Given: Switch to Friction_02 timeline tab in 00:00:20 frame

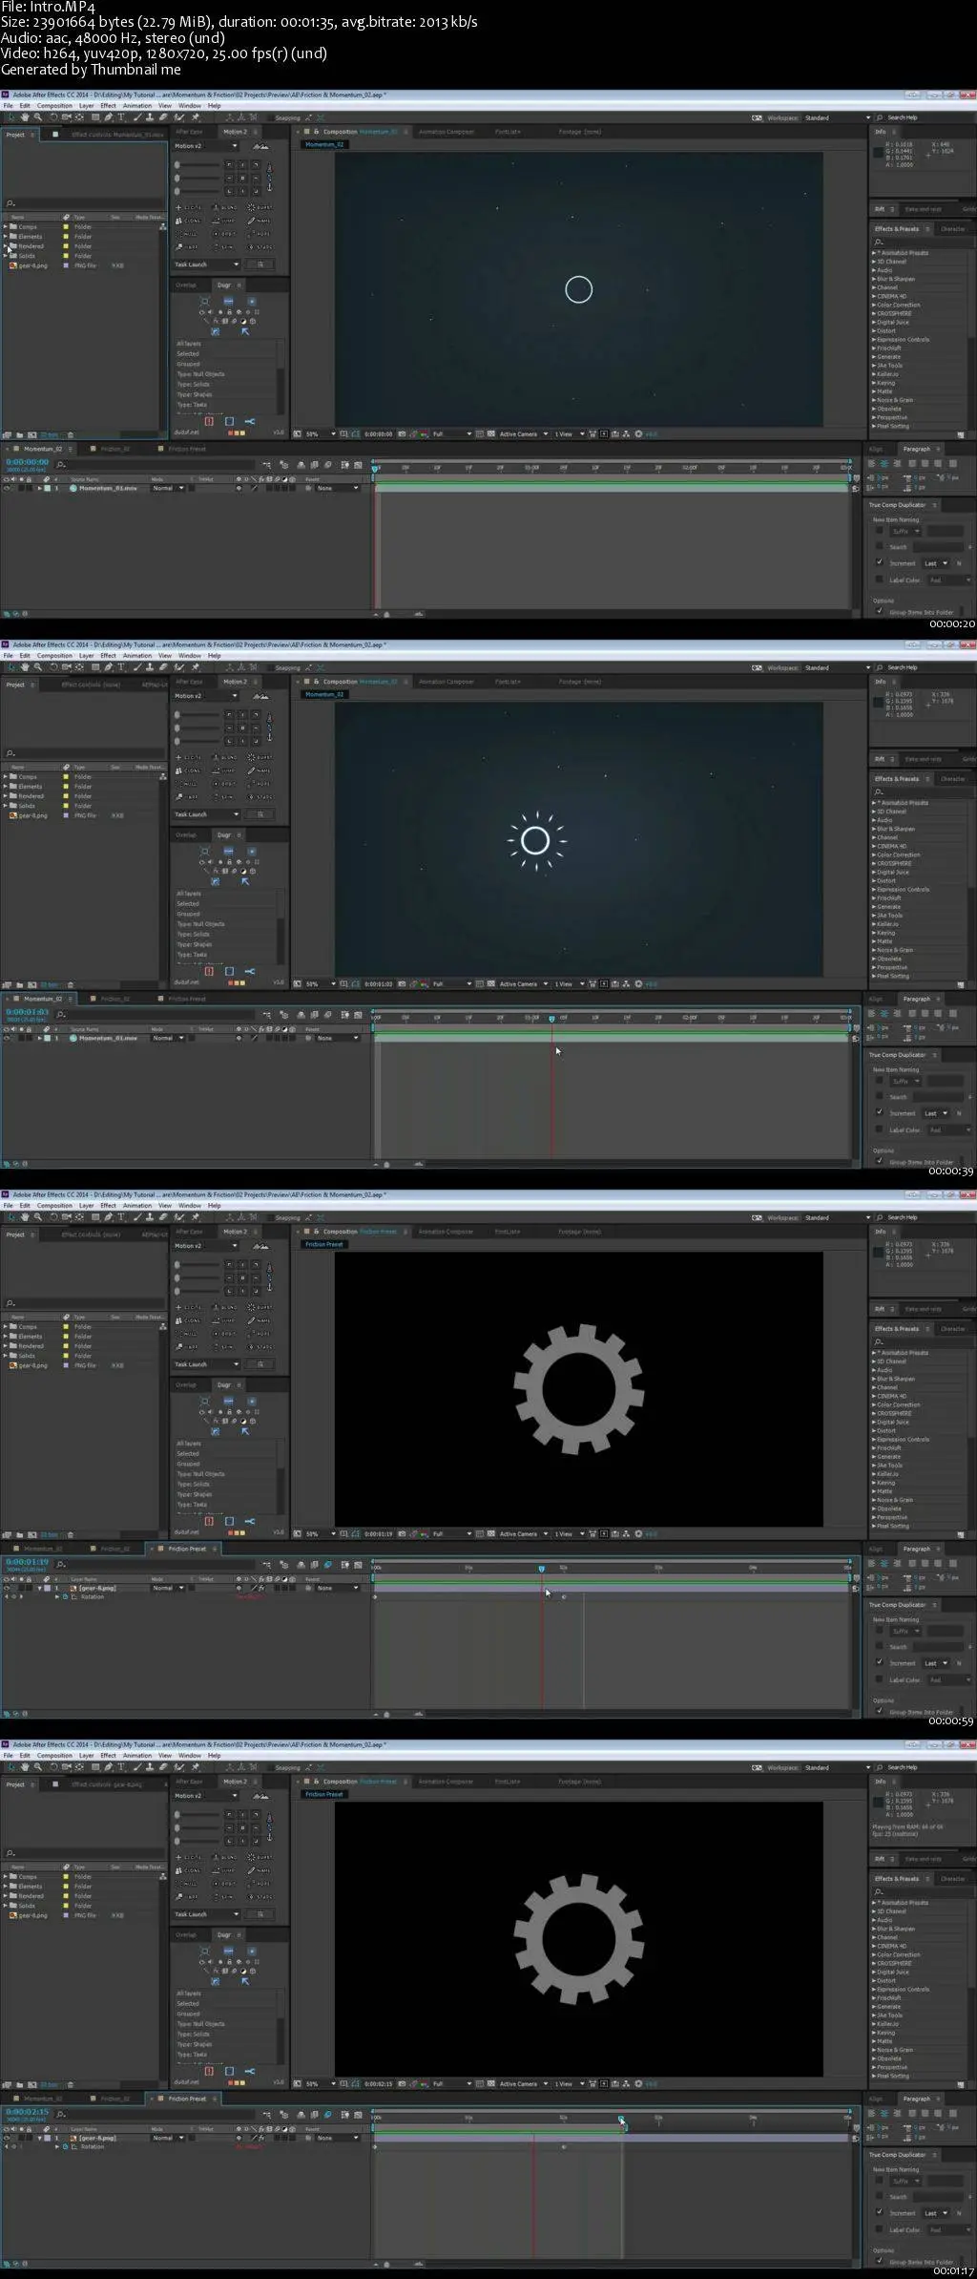Looking at the screenshot, I should click(114, 449).
